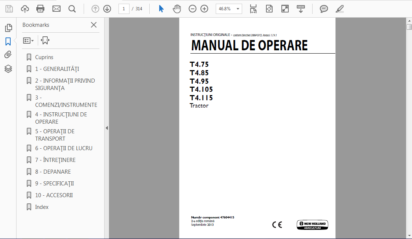The image size is (412, 239).
Task: Open the Layers panel
Action: click(x=8, y=69)
